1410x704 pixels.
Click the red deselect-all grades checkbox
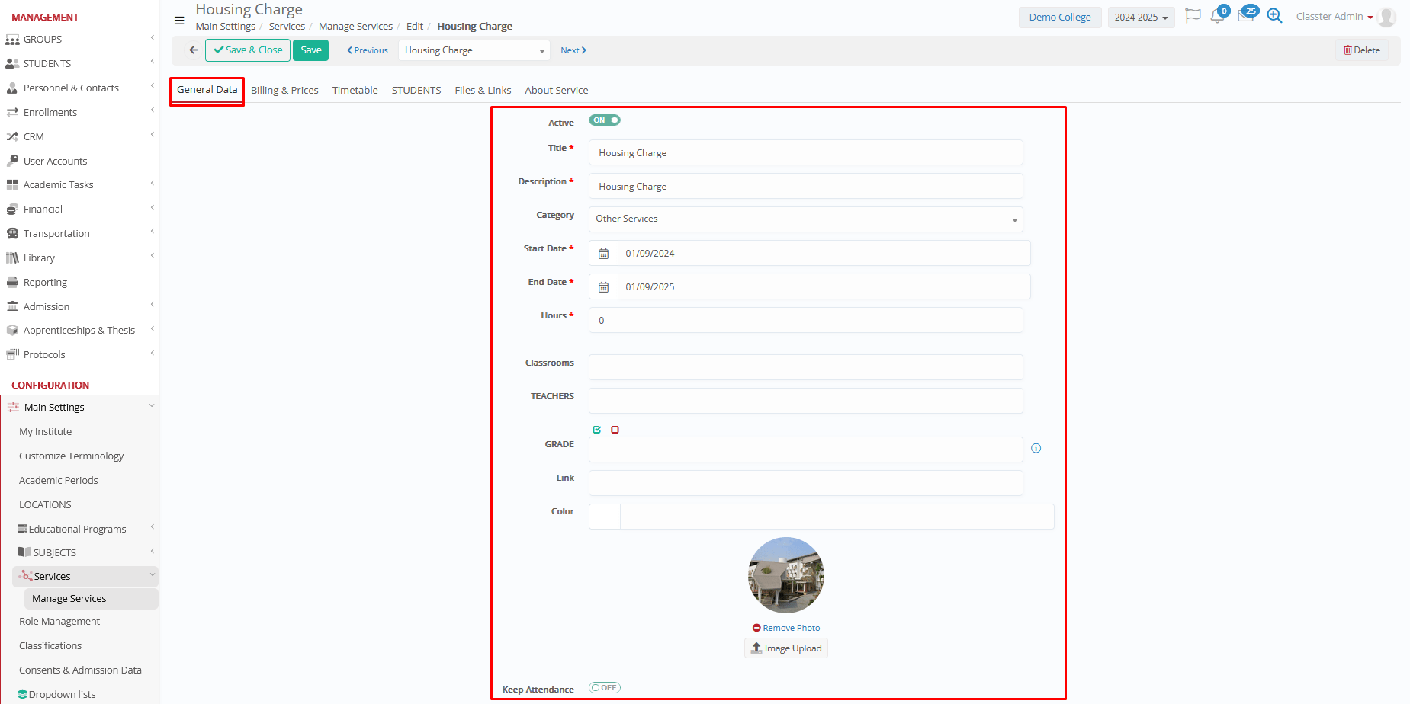coord(615,430)
